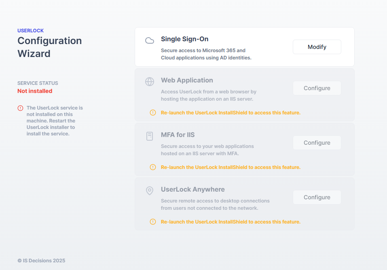Click the cloud icon beside Single Sign-On
This screenshot has width=387, height=270.
coord(150,40)
